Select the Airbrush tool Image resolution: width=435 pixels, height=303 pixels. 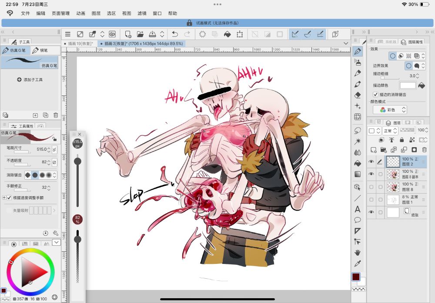(358, 62)
